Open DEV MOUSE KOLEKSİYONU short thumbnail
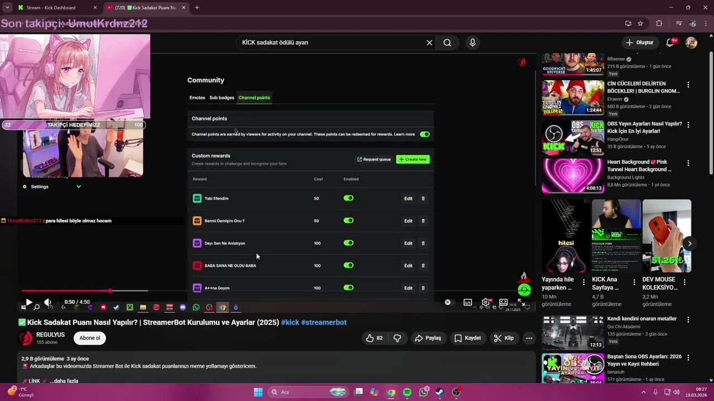Screen dimensions: 714x401 click(x=667, y=236)
